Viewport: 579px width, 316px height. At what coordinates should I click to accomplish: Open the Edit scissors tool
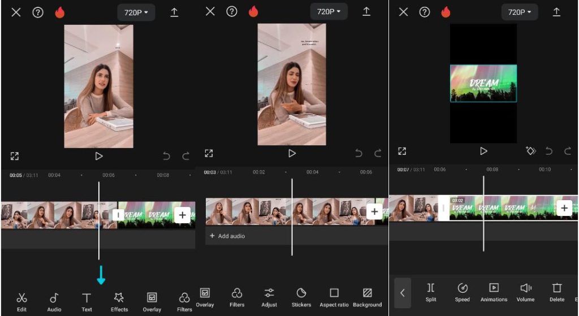click(x=21, y=302)
